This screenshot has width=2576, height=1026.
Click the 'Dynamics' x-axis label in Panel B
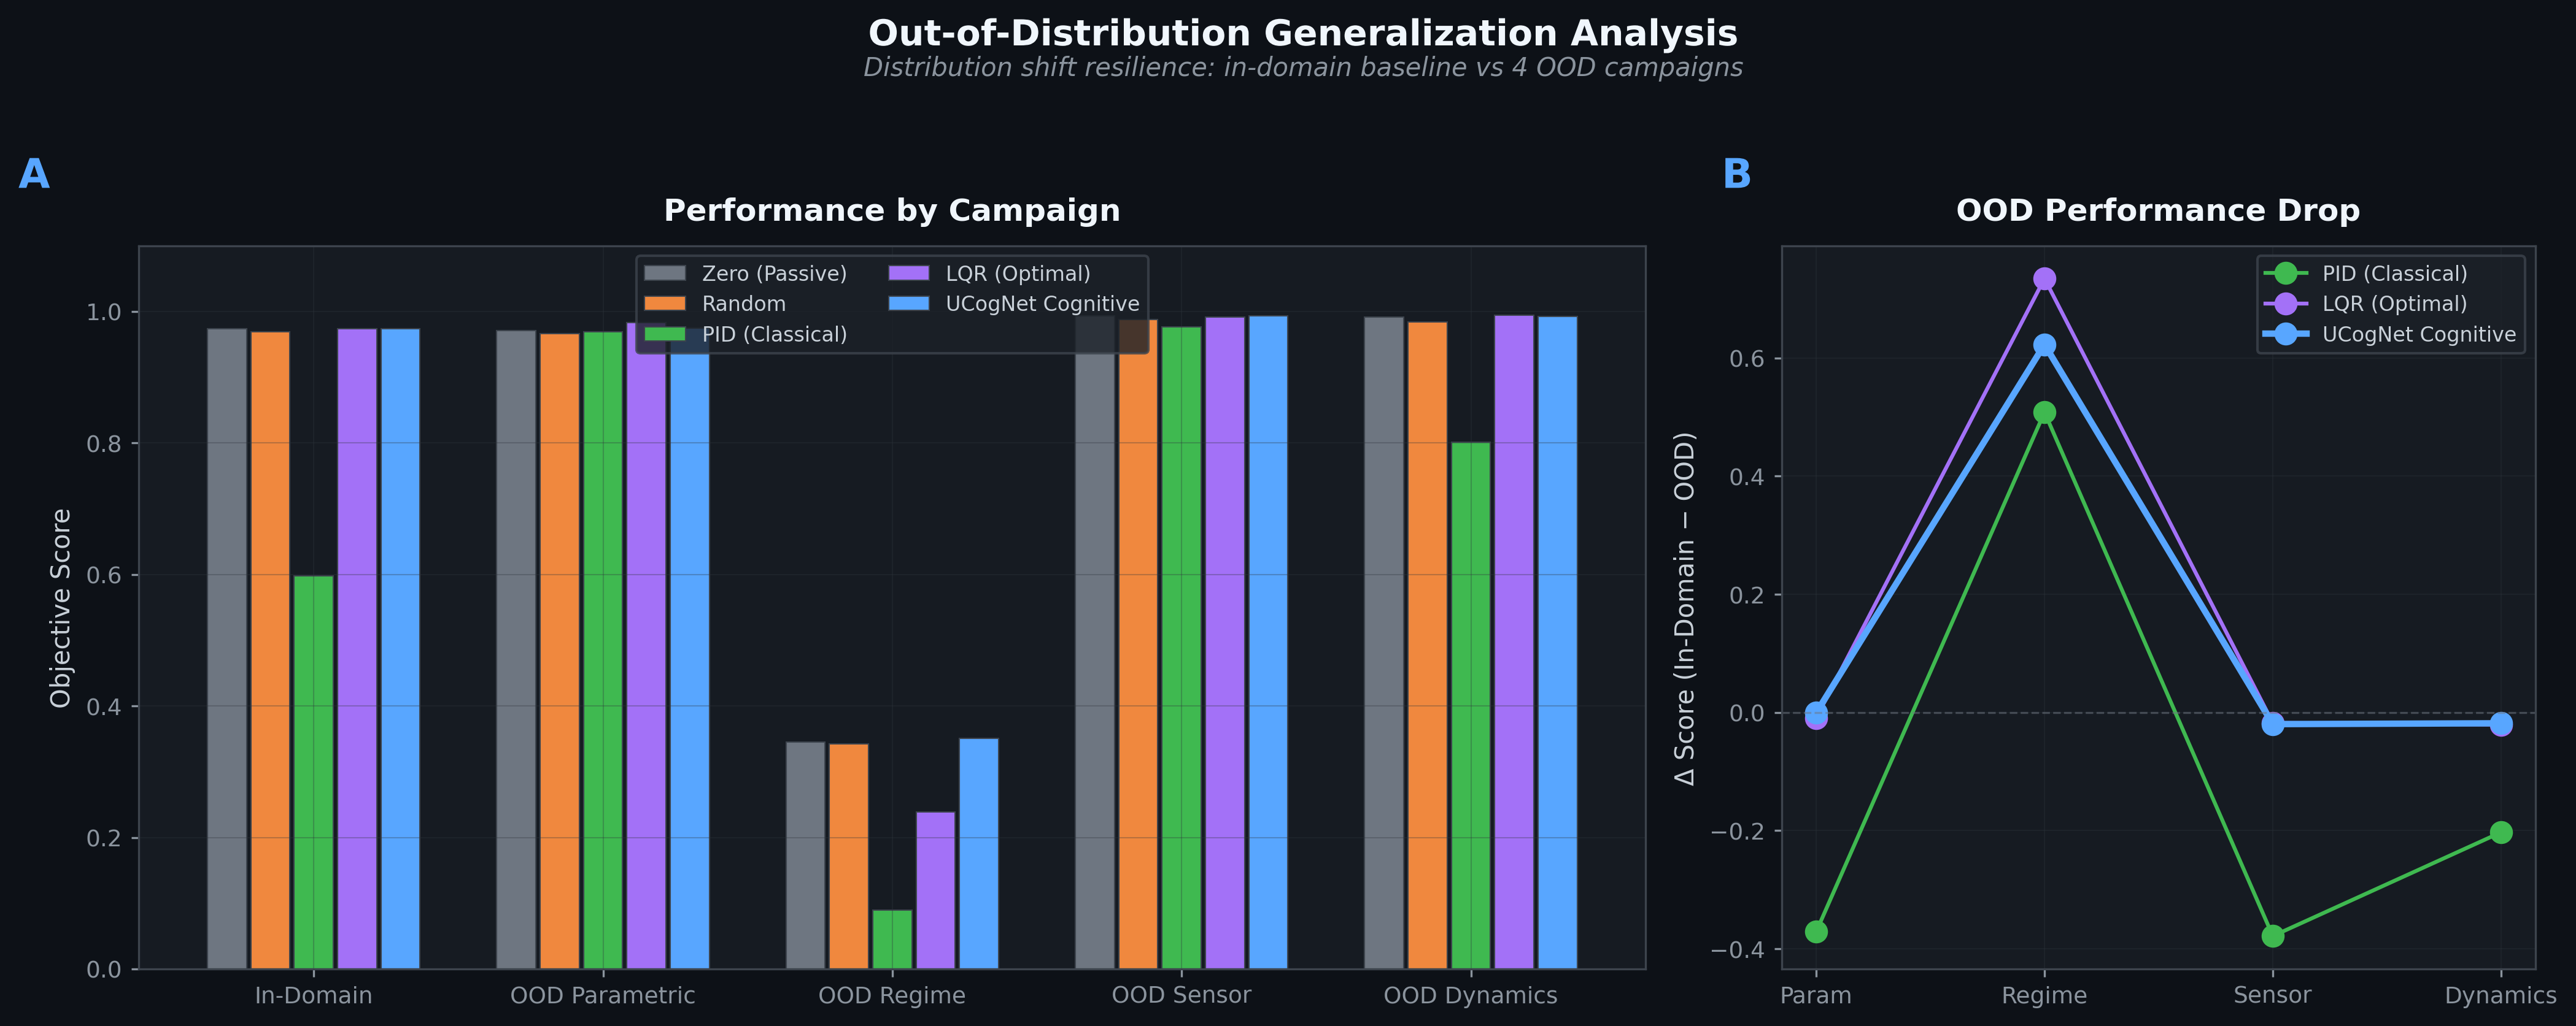click(x=2501, y=996)
